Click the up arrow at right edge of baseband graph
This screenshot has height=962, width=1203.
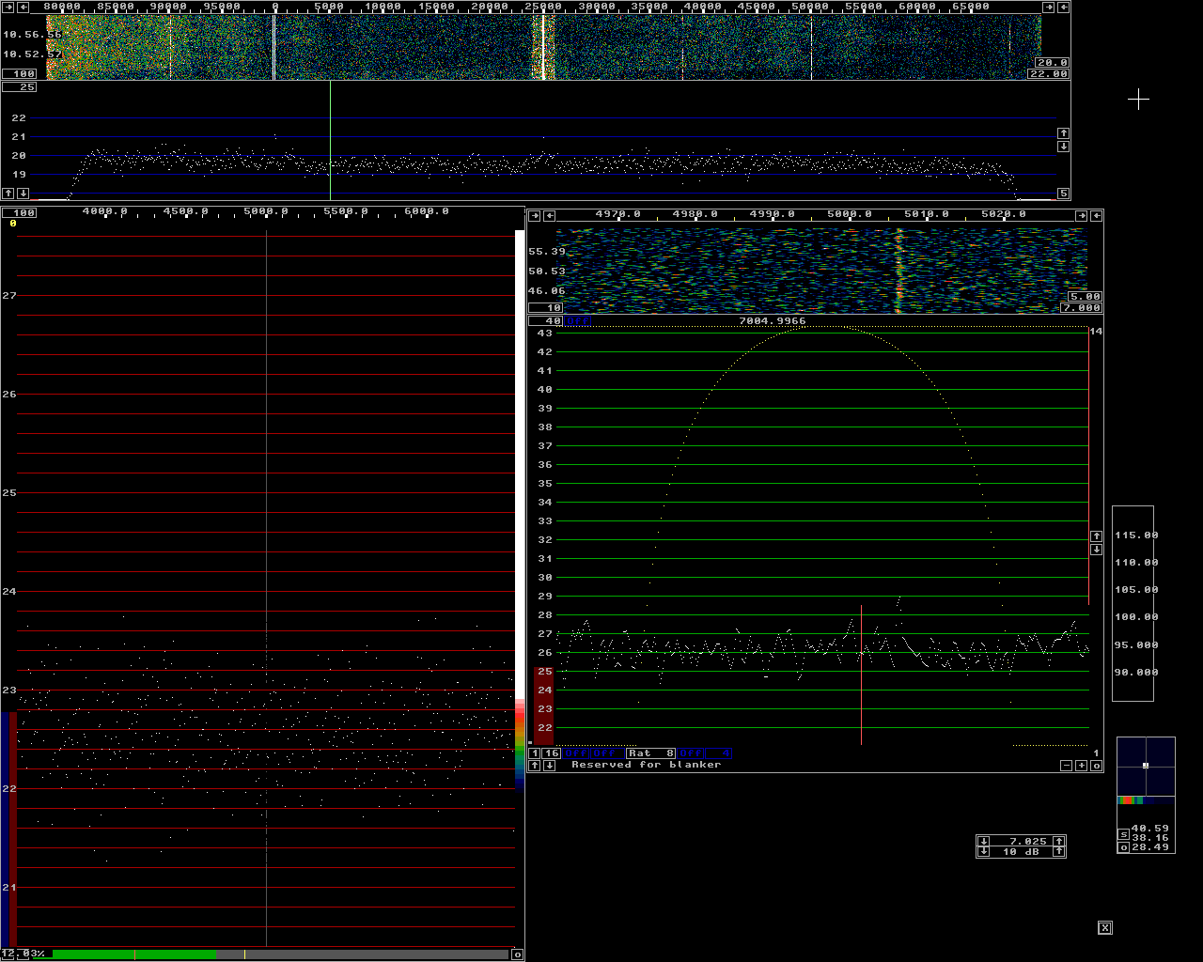click(x=1096, y=535)
